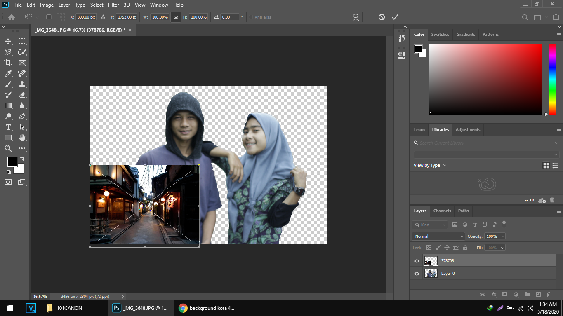563x316 pixels.
Task: Add a layer mask
Action: [504, 295]
